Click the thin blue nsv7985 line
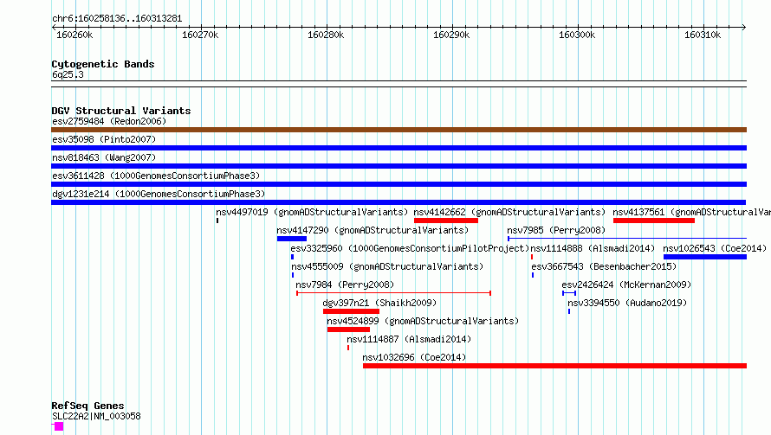 pyautogui.click(x=627, y=239)
